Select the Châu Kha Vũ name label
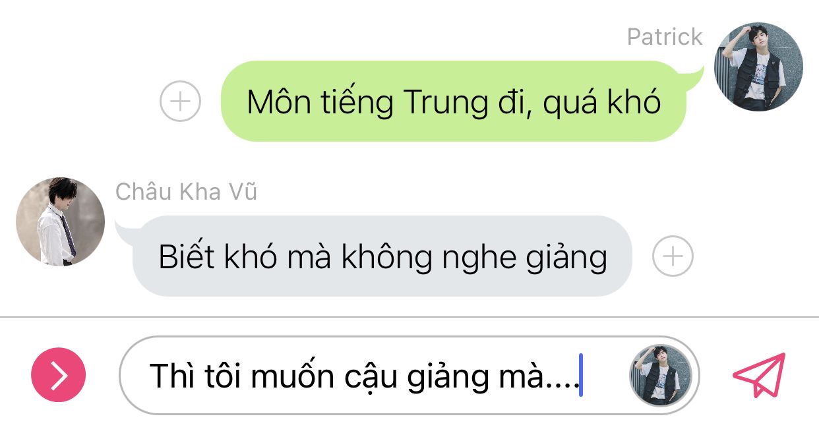 click(x=186, y=192)
